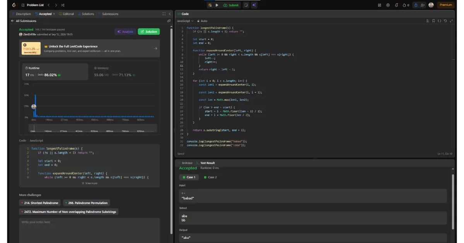Viewport: 464px width, 243px height.
Task: Open the profile avatar menu
Action: click(x=431, y=5)
